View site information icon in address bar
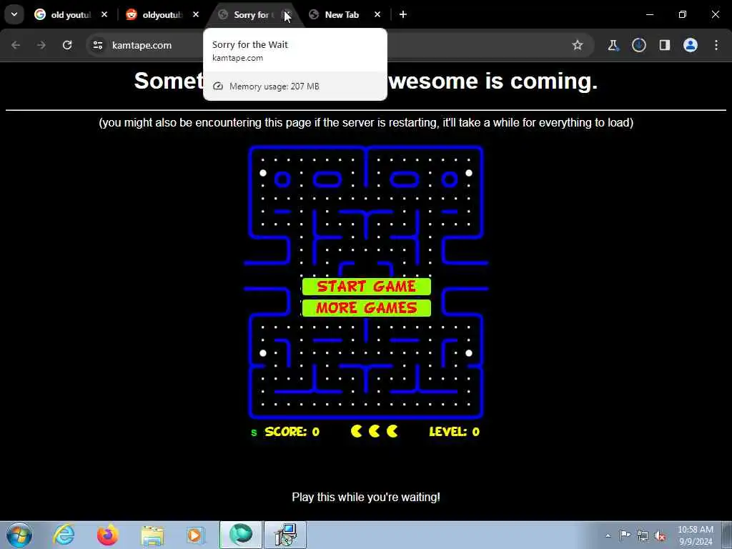732x549 pixels. [97, 45]
